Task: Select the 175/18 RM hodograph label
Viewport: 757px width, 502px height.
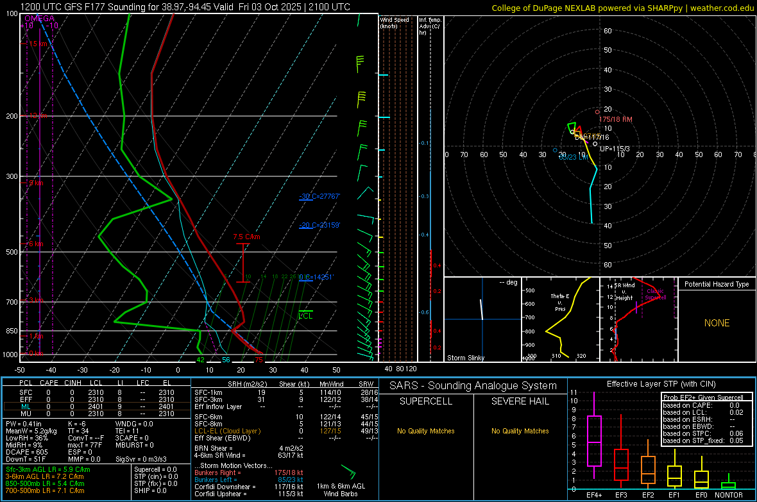Action: point(616,119)
